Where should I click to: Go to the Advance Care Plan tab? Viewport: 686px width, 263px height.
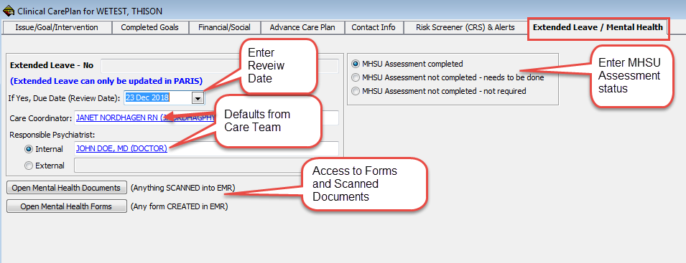click(x=302, y=27)
